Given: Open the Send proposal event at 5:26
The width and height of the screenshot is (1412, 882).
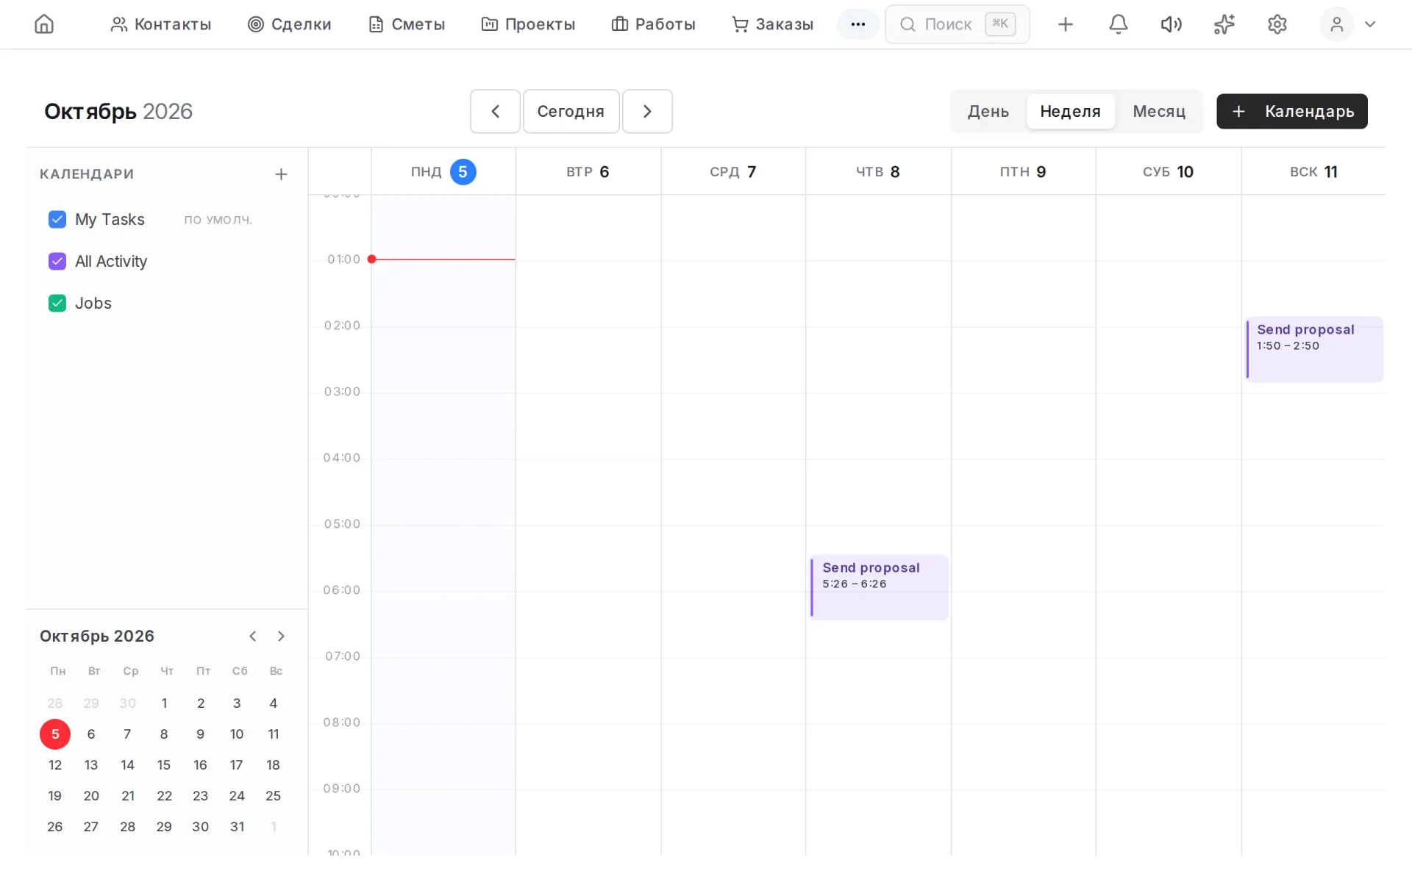Looking at the screenshot, I should (x=879, y=587).
